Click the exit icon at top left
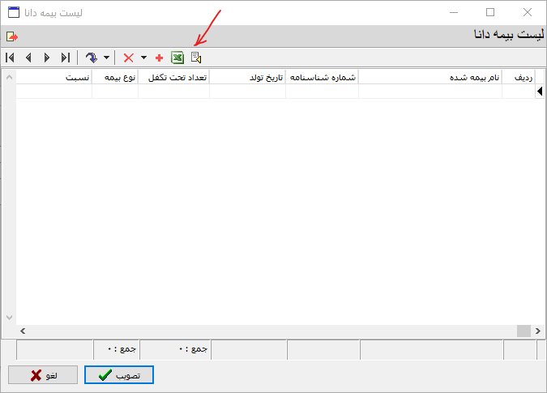The image size is (547, 393). (12, 36)
